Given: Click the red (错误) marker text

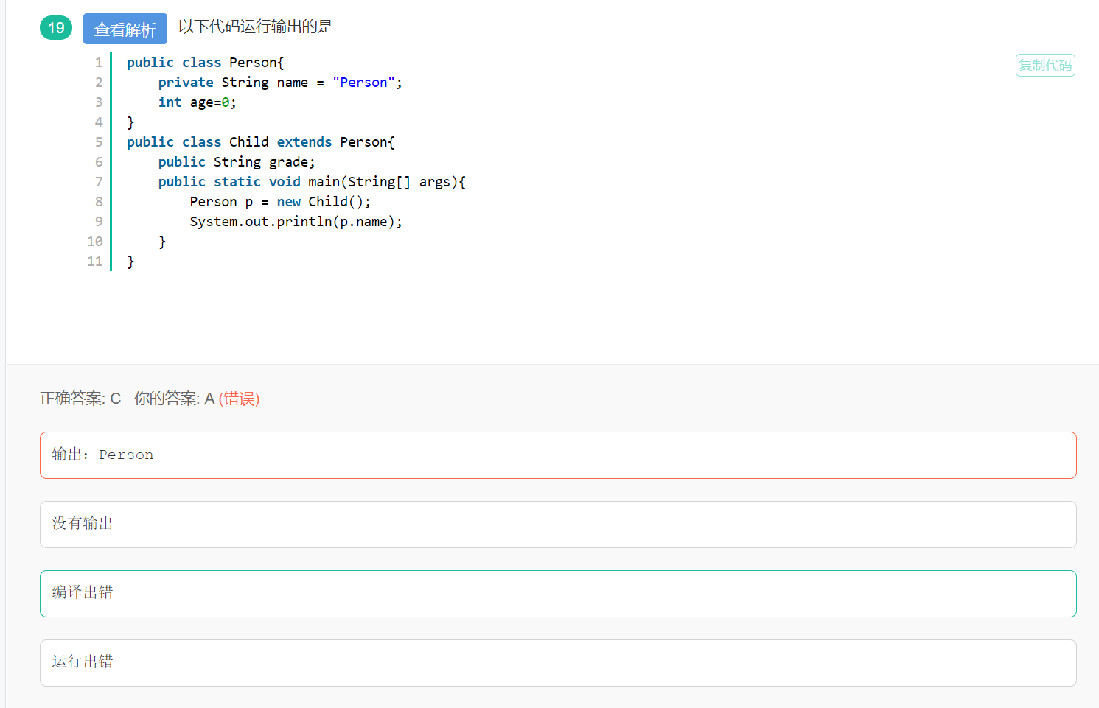Looking at the screenshot, I should 239,399.
